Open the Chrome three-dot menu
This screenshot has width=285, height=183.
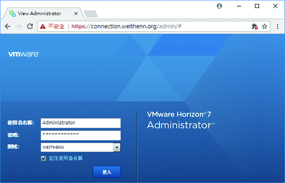pyautogui.click(x=277, y=26)
